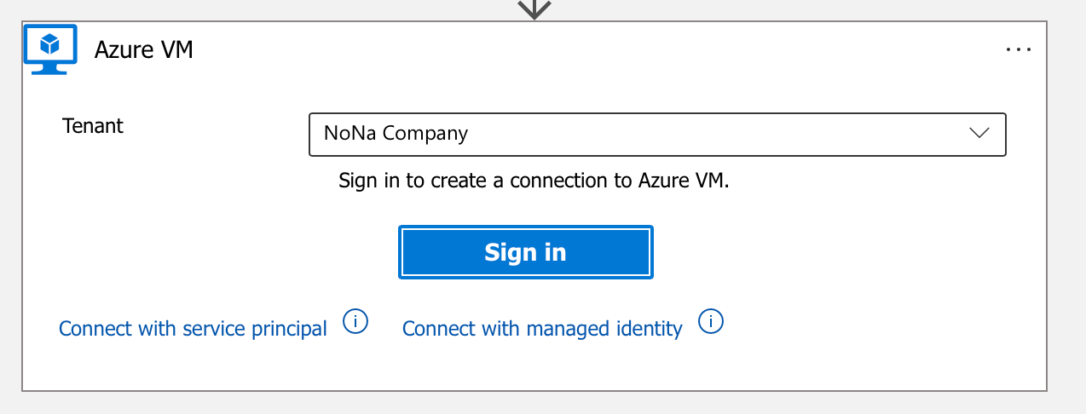Click the Tenant field label
This screenshot has width=1086, height=414.
coord(93,126)
